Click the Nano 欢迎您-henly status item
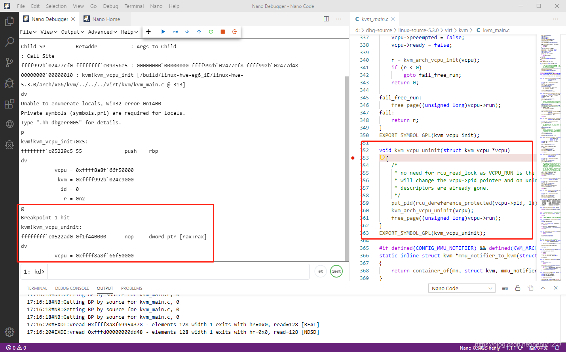The width and height of the screenshot is (566, 352). pyautogui.click(x=480, y=348)
